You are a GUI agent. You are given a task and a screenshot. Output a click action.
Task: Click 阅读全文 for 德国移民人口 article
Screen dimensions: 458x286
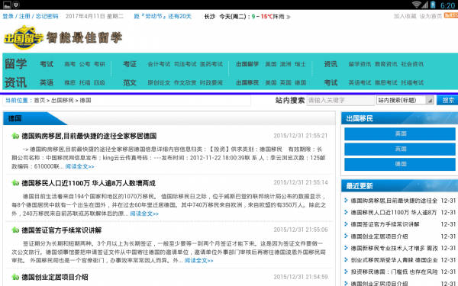pyautogui.click(x=144, y=214)
